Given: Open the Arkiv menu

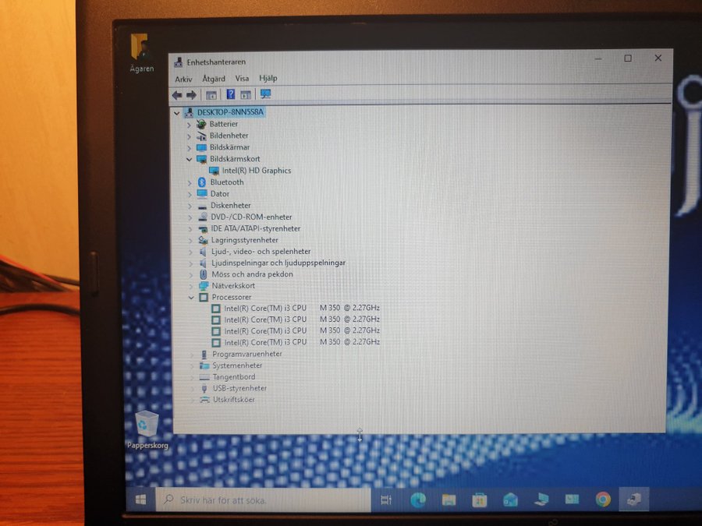Looking at the screenshot, I should click(183, 79).
